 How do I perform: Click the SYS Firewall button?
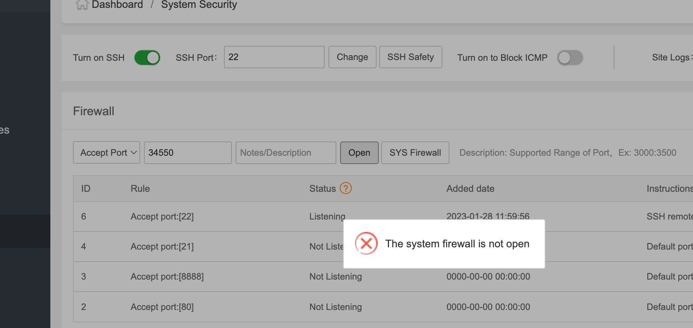point(415,153)
